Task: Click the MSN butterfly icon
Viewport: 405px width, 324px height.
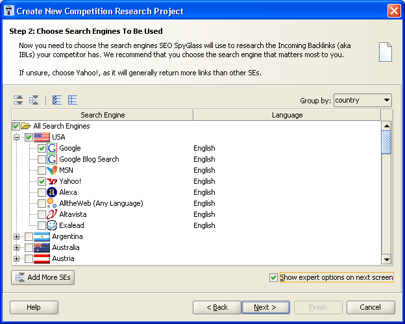Action: 52,170
